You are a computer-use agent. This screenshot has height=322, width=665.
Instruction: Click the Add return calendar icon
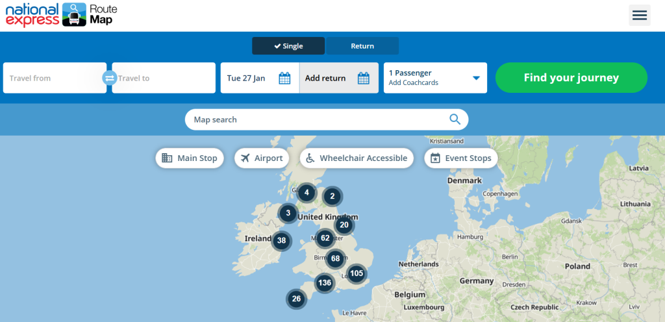tap(364, 79)
